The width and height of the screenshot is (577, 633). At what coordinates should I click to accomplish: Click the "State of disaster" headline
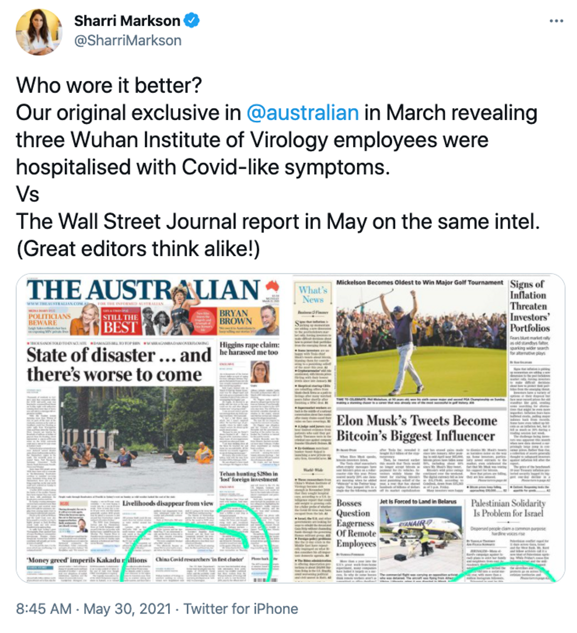(x=119, y=364)
